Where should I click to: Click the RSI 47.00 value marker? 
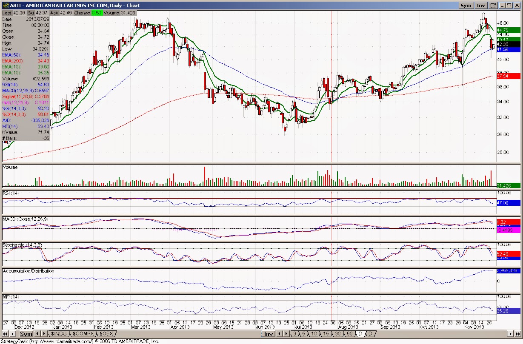click(x=508, y=203)
